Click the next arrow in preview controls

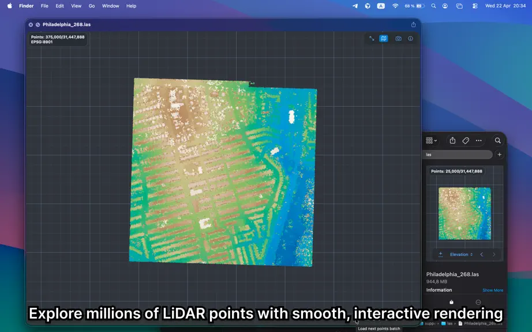[x=494, y=254]
